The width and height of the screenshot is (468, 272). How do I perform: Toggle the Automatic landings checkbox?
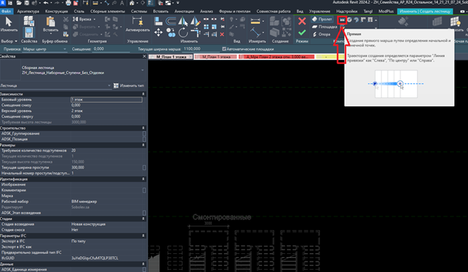tap(224, 49)
